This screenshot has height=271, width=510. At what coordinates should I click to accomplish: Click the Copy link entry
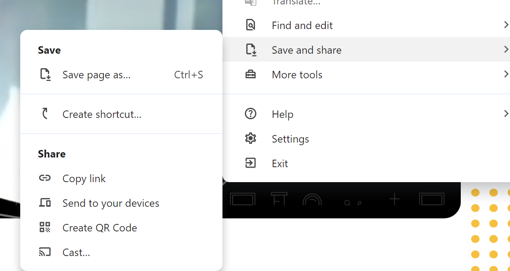(84, 178)
